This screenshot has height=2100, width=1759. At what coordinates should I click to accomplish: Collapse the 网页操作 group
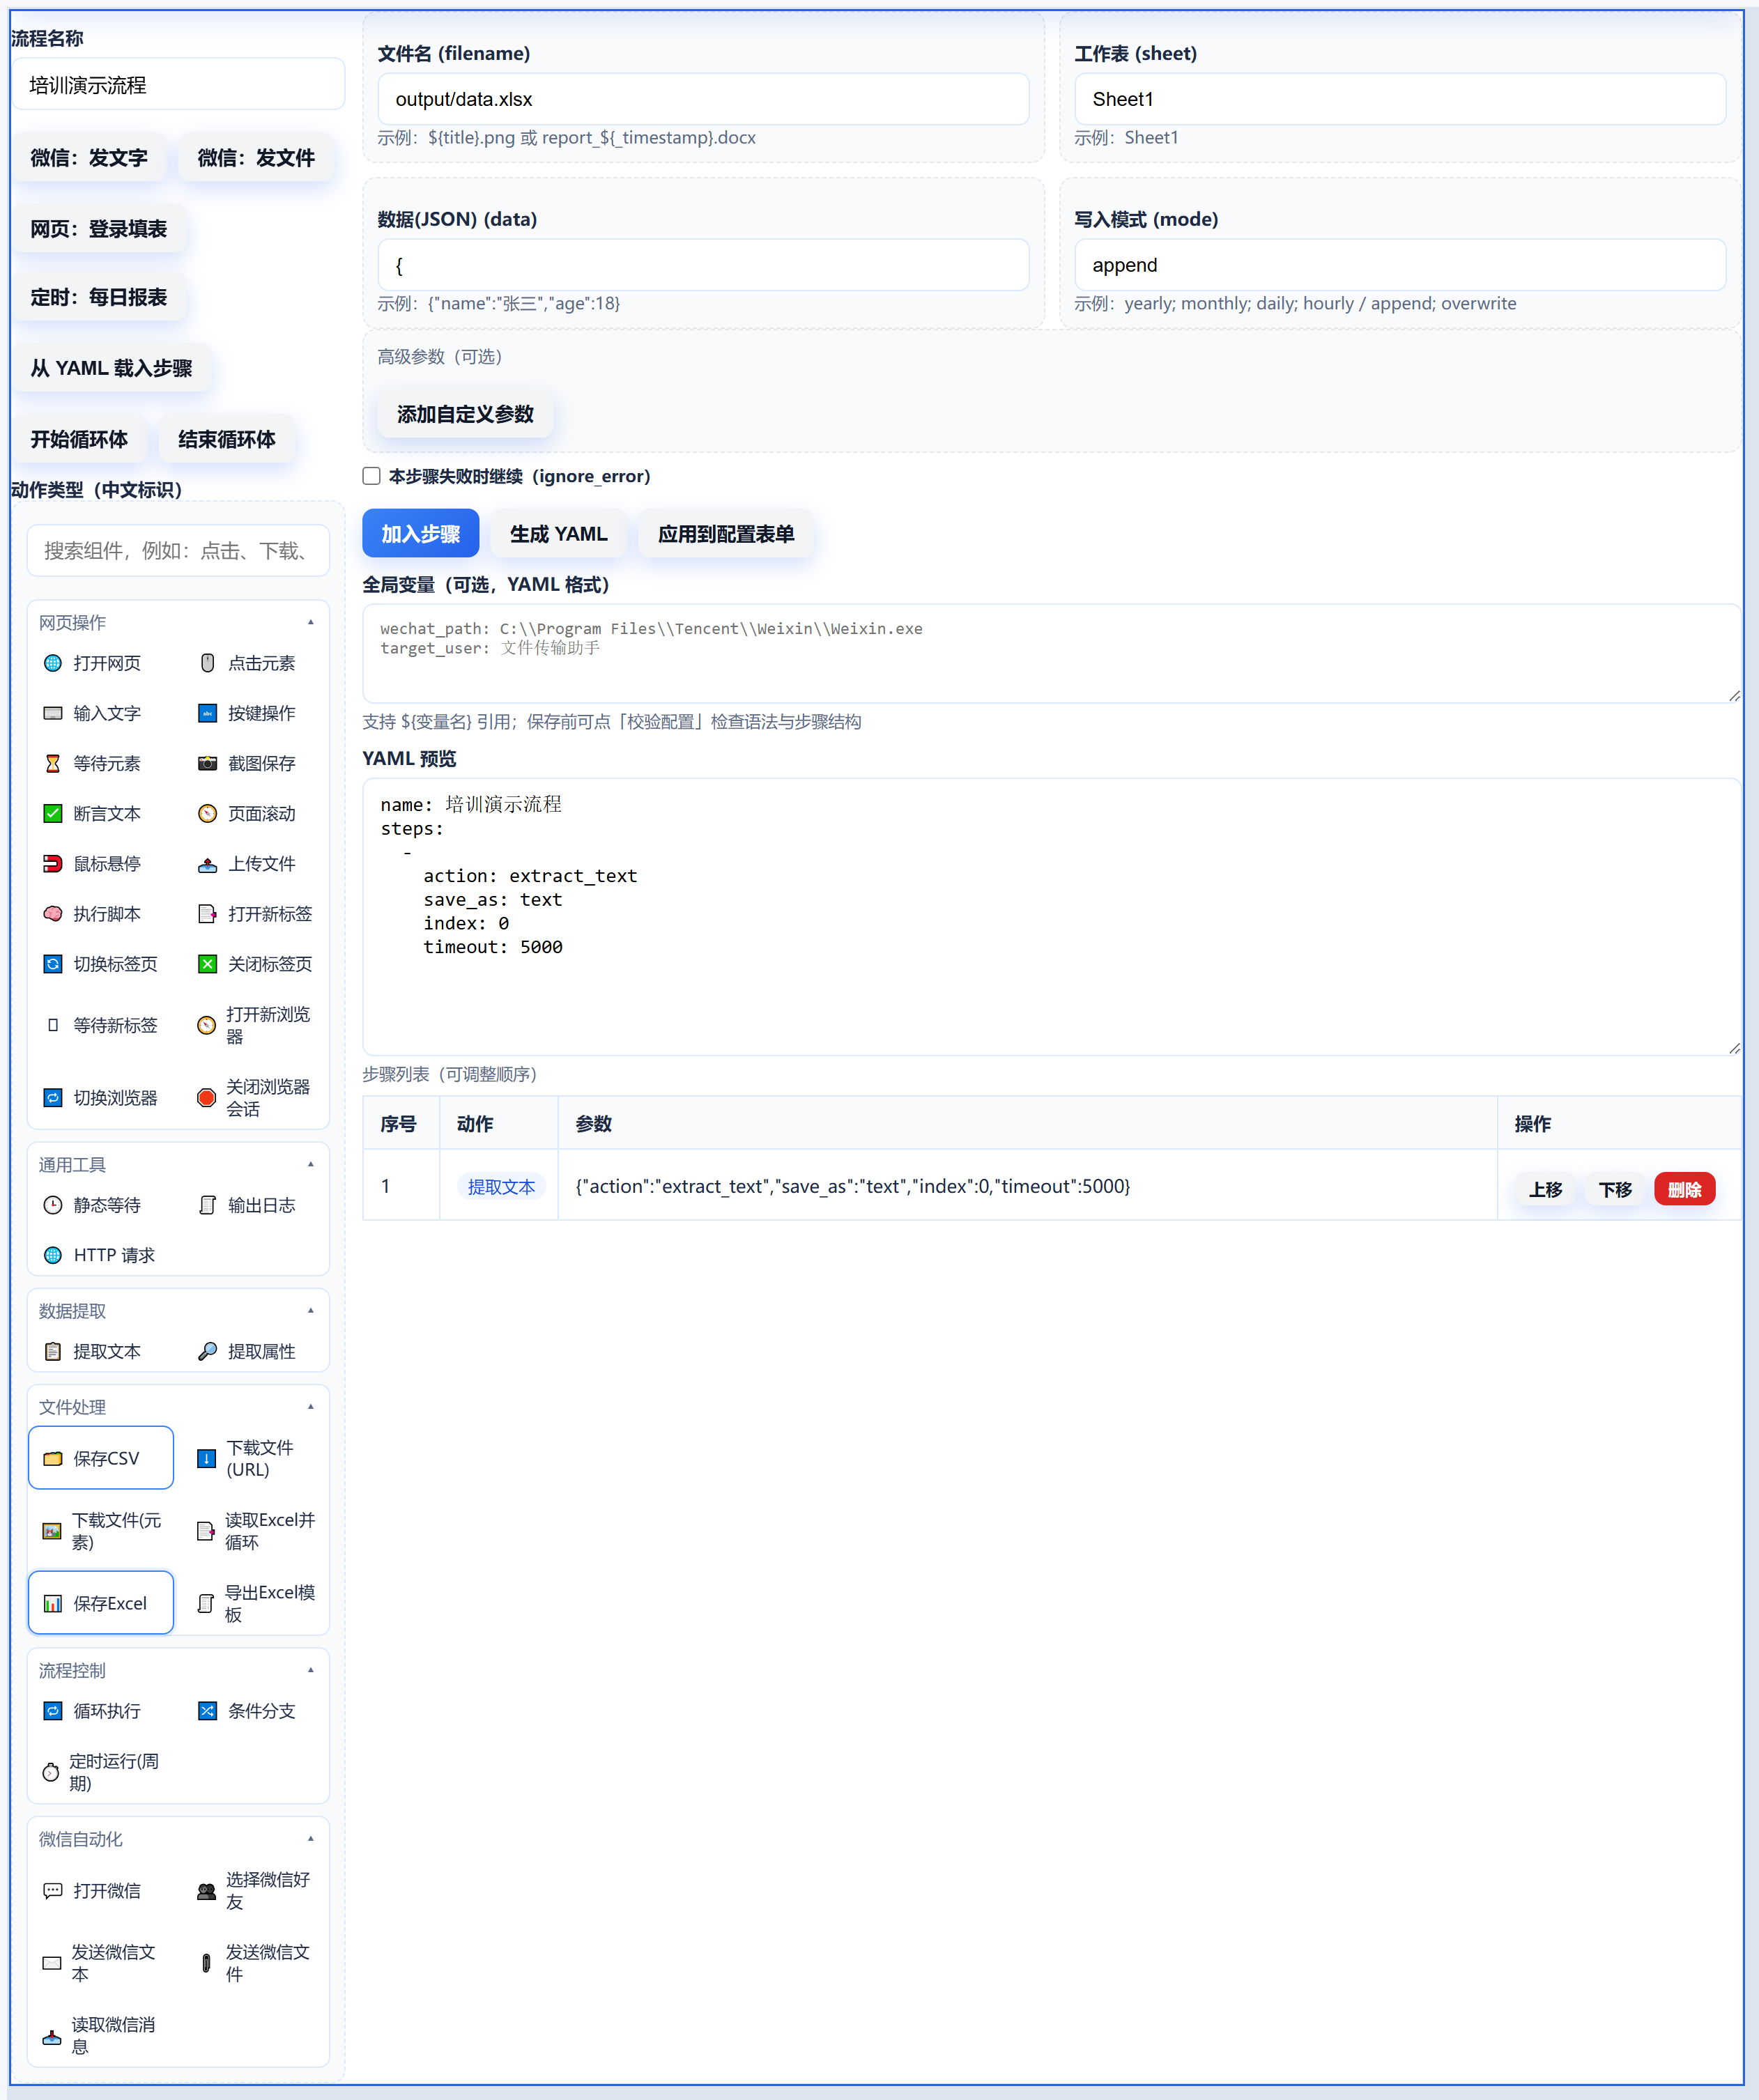click(311, 622)
